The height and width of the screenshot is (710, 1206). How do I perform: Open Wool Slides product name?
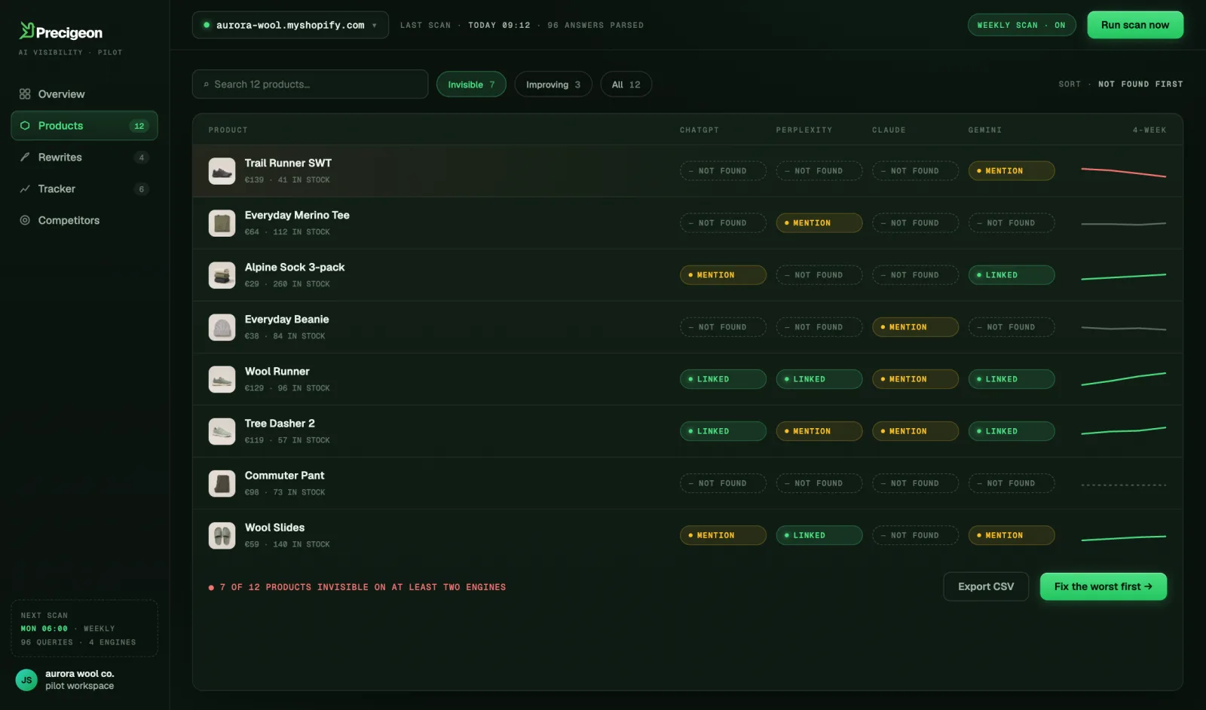tap(274, 528)
